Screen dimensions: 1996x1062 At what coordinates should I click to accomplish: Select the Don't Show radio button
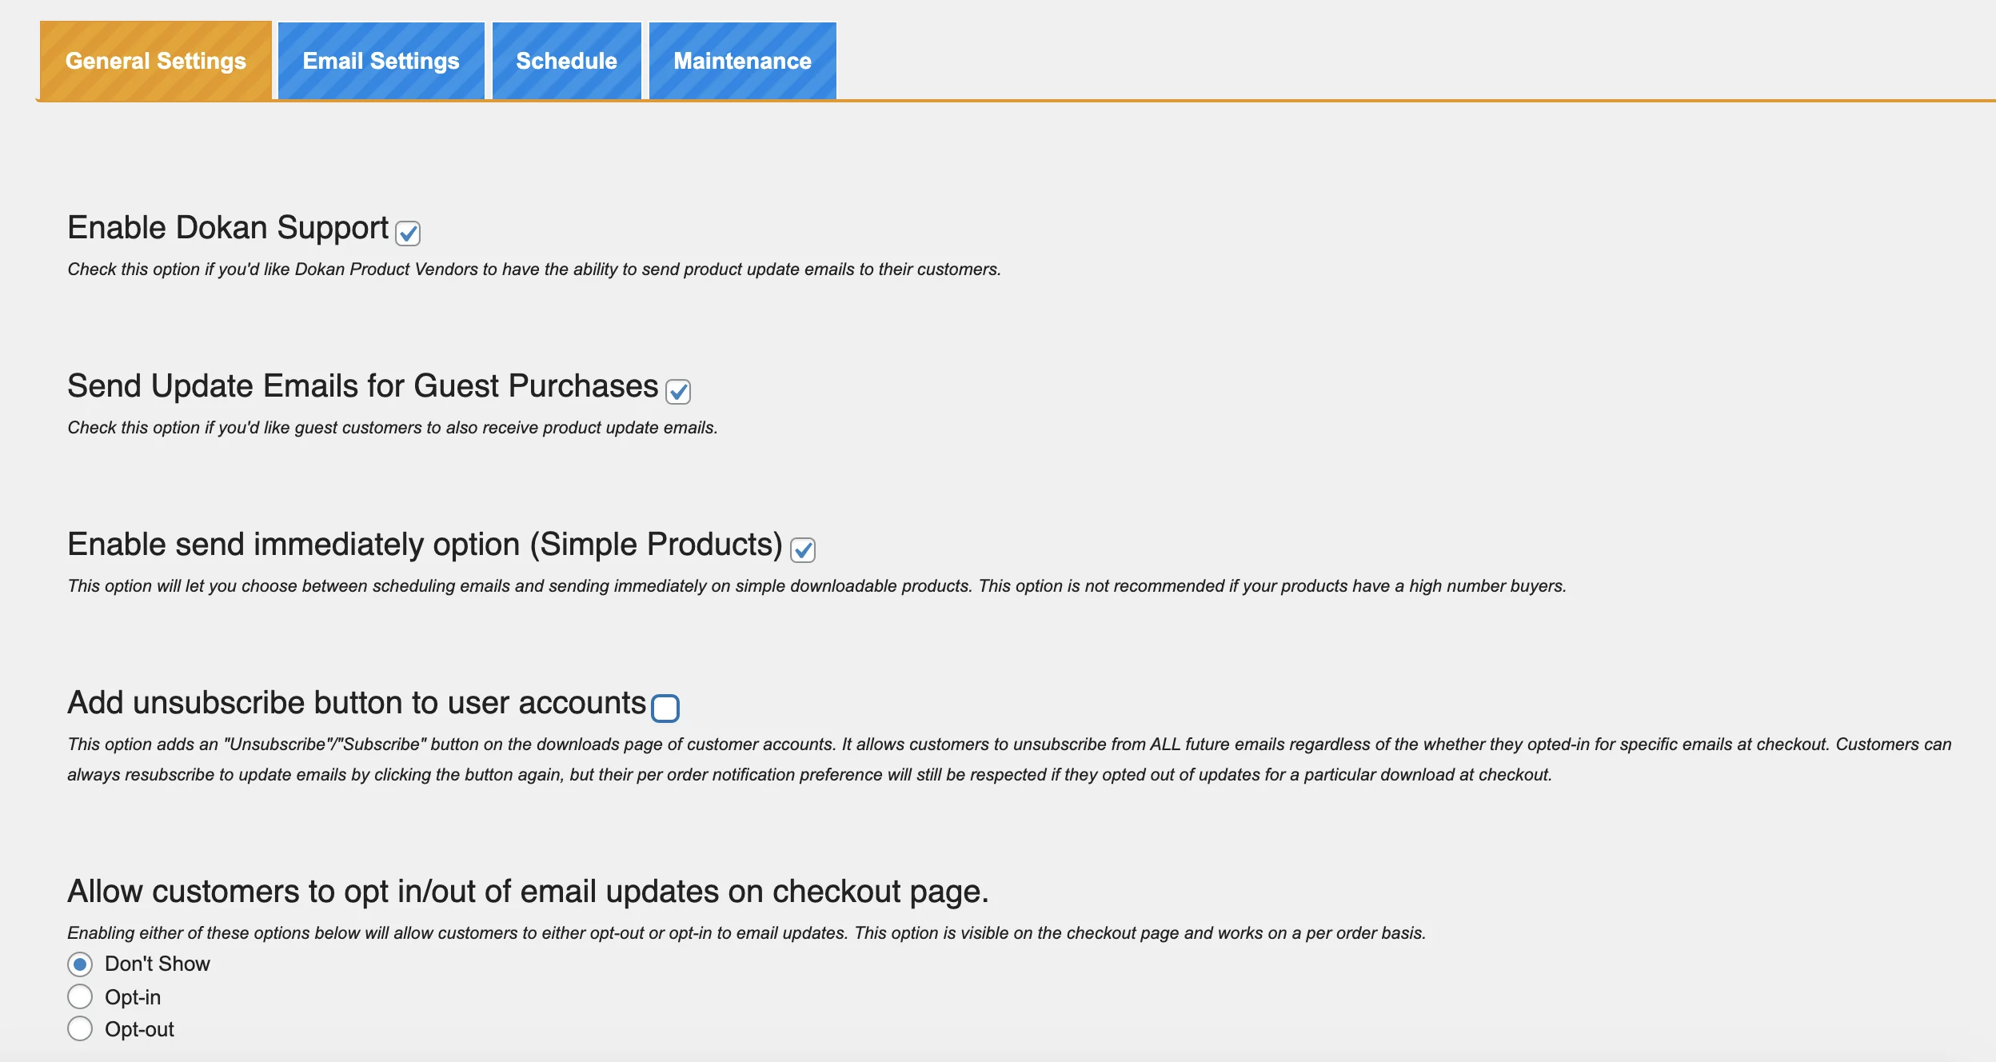click(80, 964)
